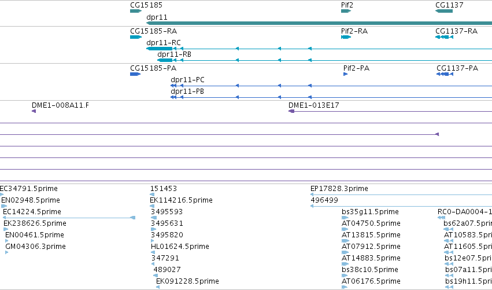Select the DME1-013E17 purple arrowhead
The image size is (492, 290).
tap(291, 111)
